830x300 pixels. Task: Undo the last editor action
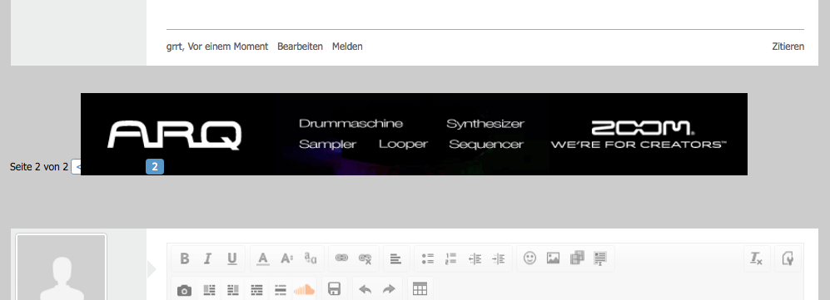(x=365, y=289)
